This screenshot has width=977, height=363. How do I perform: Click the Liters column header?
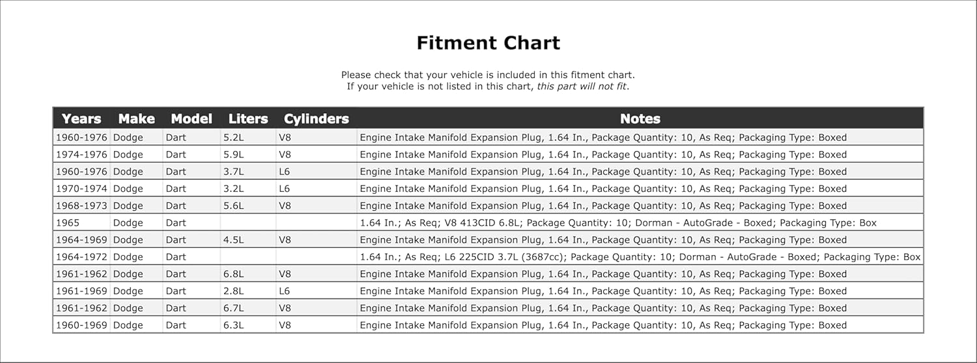[248, 118]
